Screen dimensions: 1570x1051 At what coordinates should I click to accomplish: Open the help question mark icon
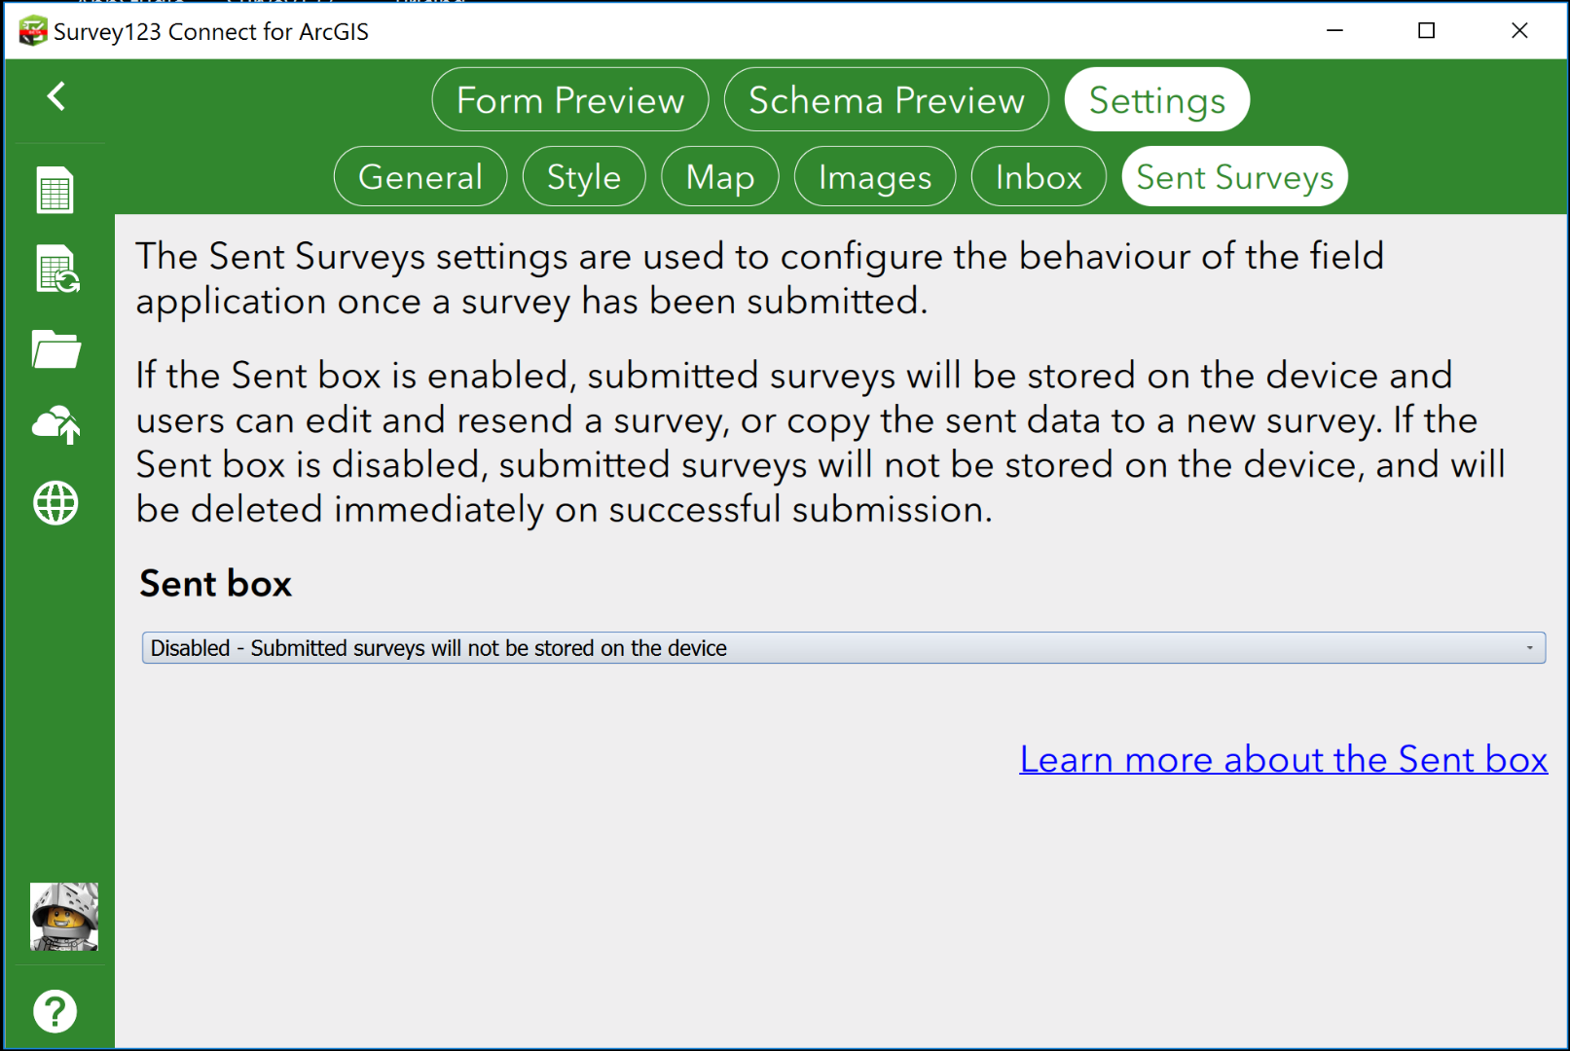pyautogui.click(x=55, y=1011)
